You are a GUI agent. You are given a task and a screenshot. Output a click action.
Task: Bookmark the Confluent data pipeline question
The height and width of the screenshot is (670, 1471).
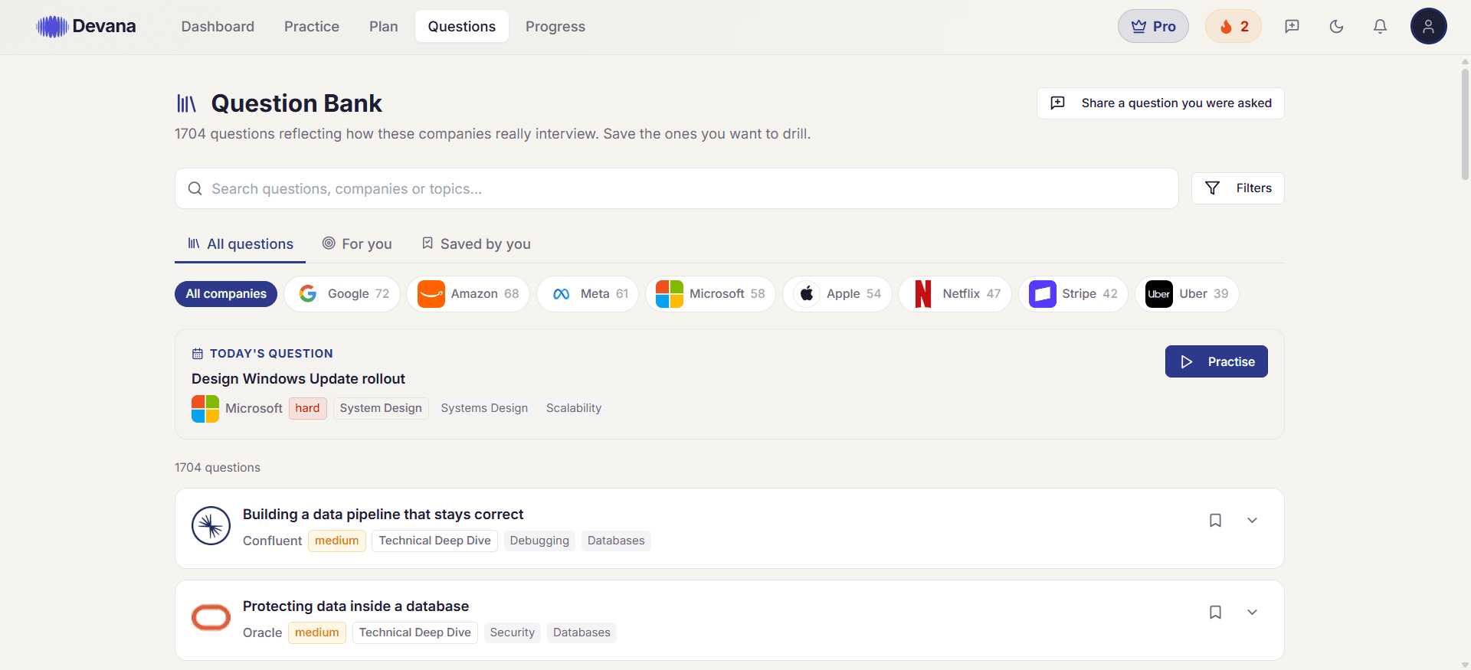[x=1215, y=521]
